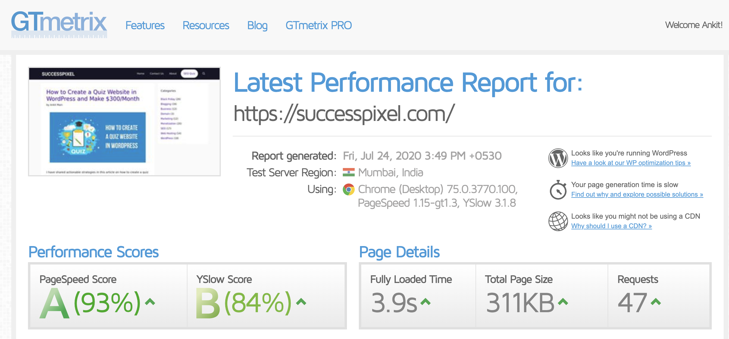Viewport: 729px width, 339px height.
Task: Click the 'Mumbai, India' region text
Action: coord(391,172)
